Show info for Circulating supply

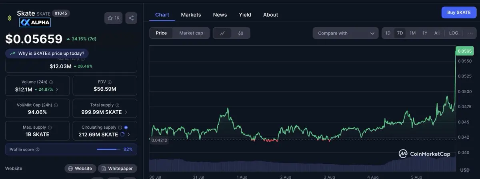pyautogui.click(x=120, y=127)
